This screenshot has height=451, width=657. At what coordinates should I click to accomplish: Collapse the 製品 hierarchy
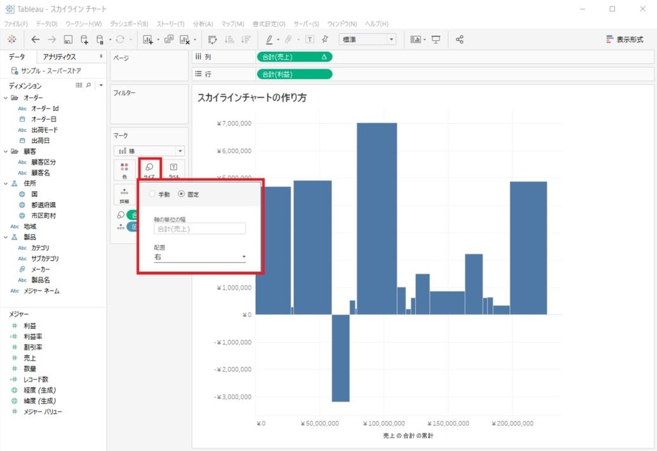(x=6, y=237)
